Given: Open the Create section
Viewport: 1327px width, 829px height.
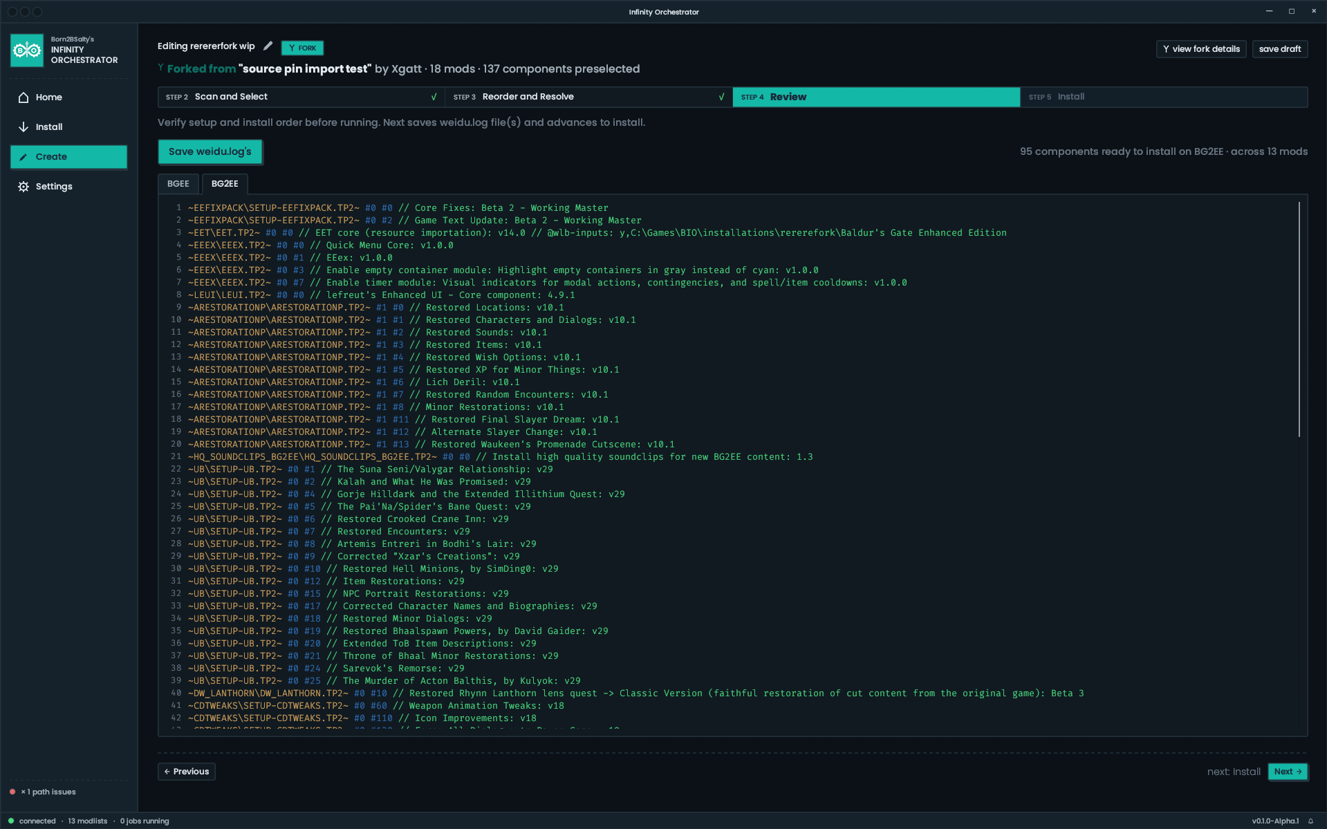Looking at the screenshot, I should (x=68, y=157).
